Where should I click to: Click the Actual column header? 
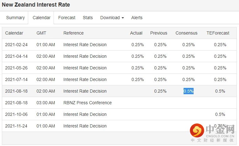pyautogui.click(x=136, y=33)
